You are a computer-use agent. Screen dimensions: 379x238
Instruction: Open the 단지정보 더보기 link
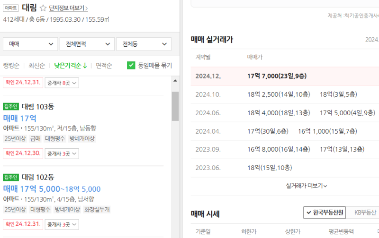pyautogui.click(x=68, y=8)
